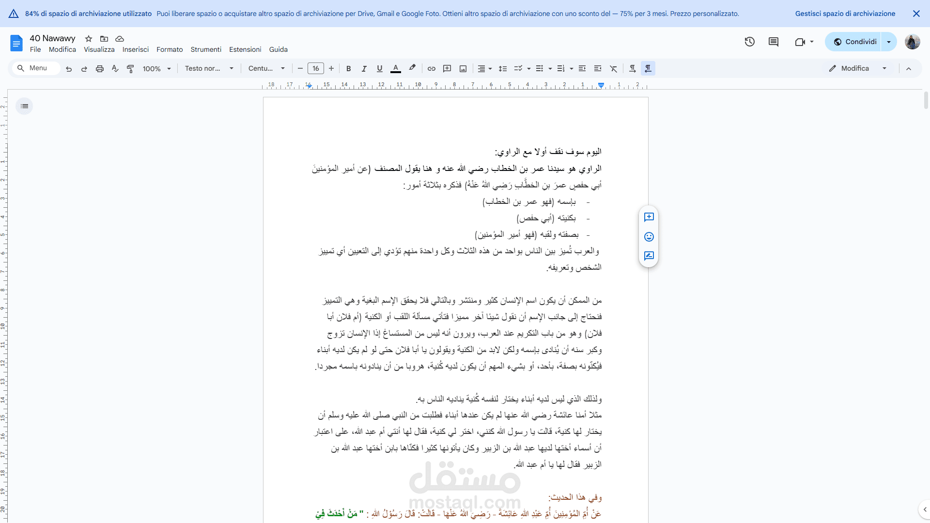
Task: Set left-to-right text direction
Action: (x=633, y=69)
